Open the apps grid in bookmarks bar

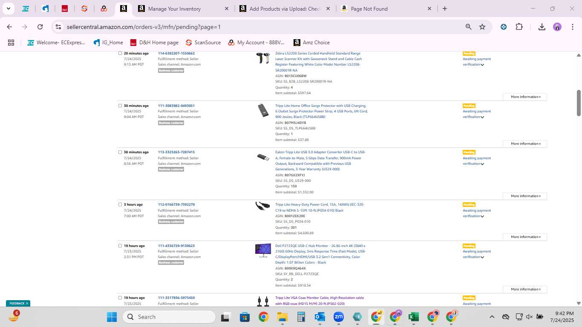pos(11,43)
